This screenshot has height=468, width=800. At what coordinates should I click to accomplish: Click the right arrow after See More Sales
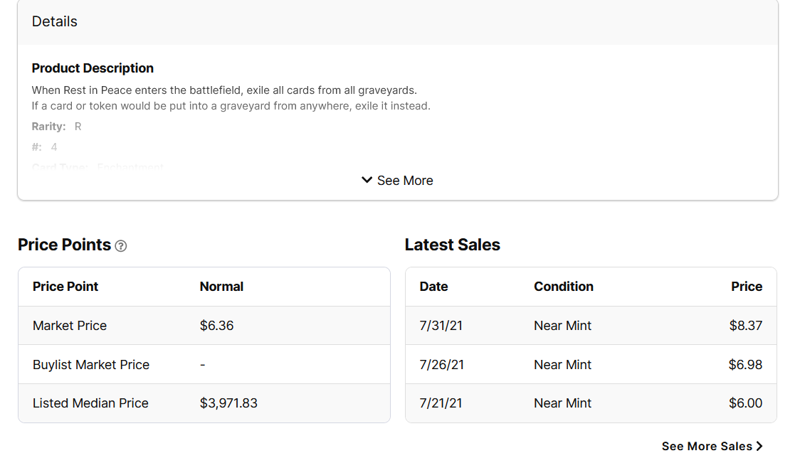coord(759,446)
